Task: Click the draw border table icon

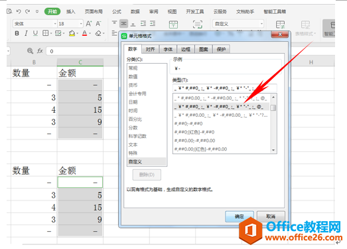Action: (58, 33)
